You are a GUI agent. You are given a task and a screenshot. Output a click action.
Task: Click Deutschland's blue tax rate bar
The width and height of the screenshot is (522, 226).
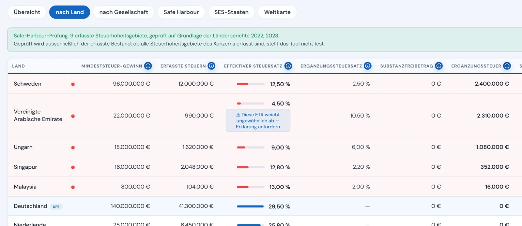point(250,206)
